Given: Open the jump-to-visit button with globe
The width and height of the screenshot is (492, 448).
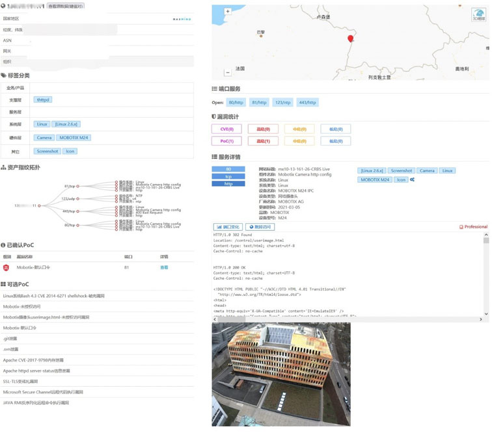Looking at the screenshot, I should pos(260,227).
